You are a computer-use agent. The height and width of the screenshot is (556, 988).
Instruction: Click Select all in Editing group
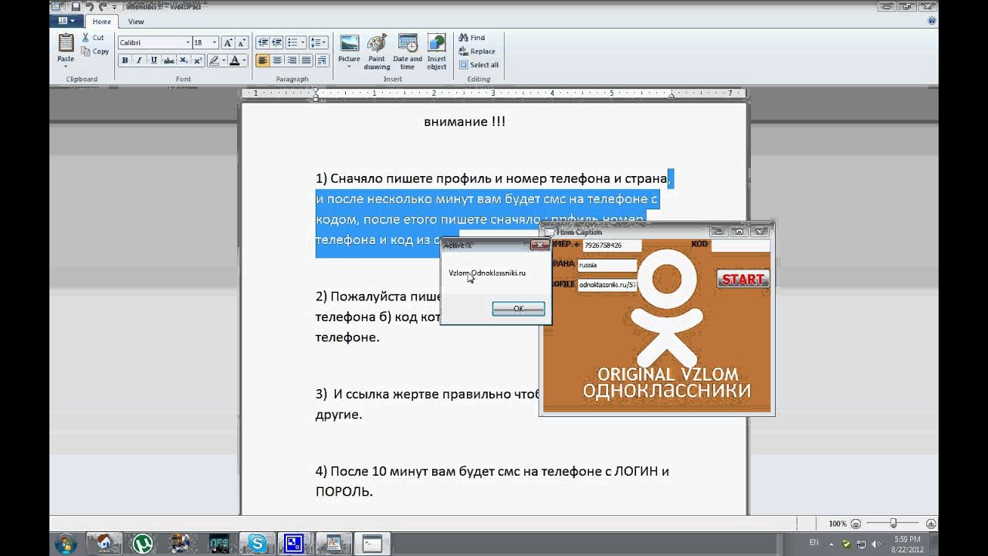click(x=479, y=65)
